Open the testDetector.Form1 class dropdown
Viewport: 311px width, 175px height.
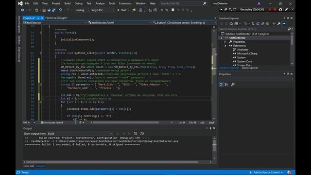[x=120, y=23]
